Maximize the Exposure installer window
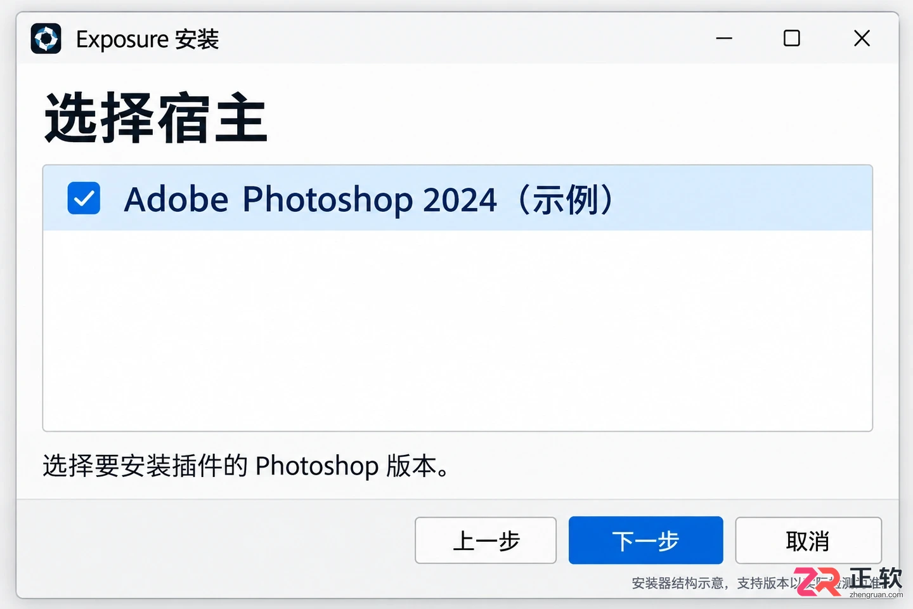Viewport: 913px width, 609px height. pos(791,39)
